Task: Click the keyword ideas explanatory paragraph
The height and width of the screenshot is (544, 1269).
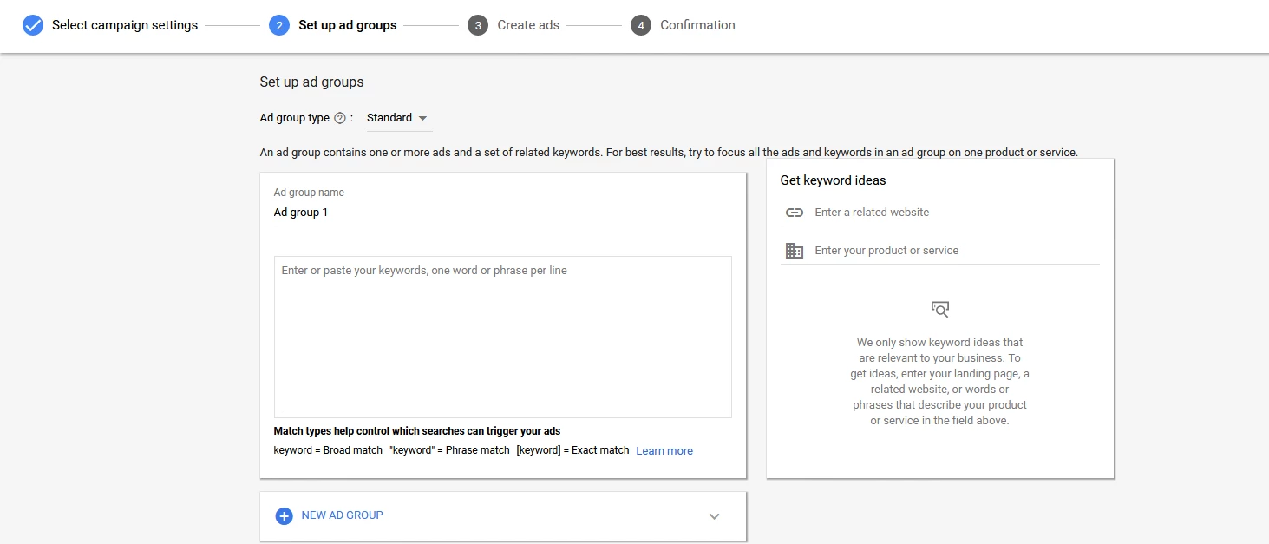Action: (x=940, y=382)
